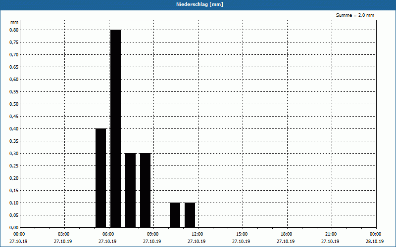Select the Summe = 2,0 mm label
Image resolution: width=396 pixels, height=247 pixels.
(x=355, y=15)
